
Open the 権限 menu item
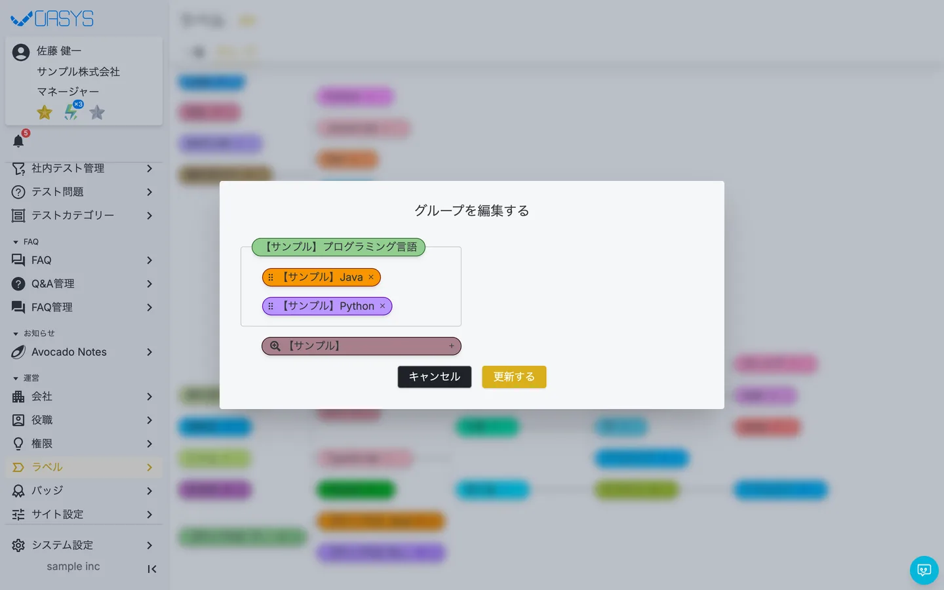click(84, 444)
